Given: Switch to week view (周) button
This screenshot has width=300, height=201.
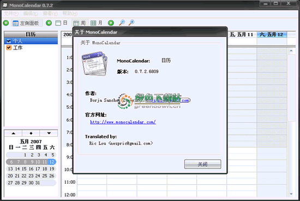Looking at the screenshot, I should point(80,23).
